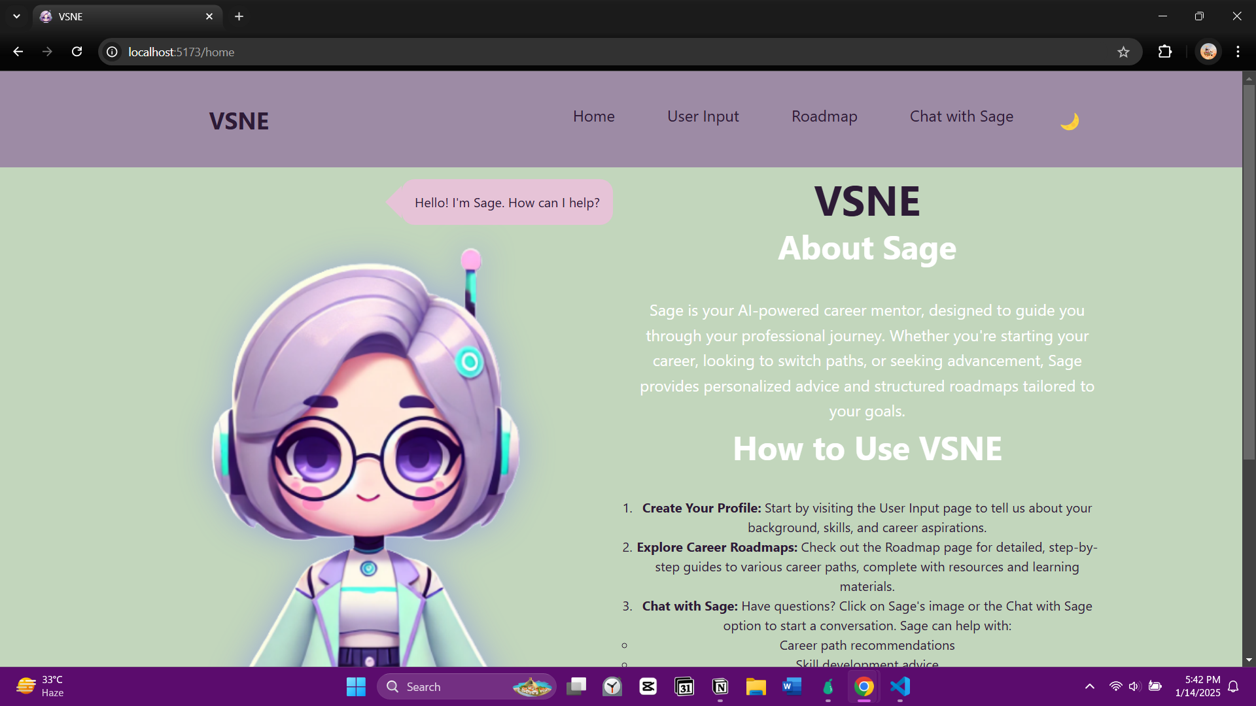Viewport: 1256px width, 706px height.
Task: Go to User Input page
Action: pyautogui.click(x=703, y=116)
